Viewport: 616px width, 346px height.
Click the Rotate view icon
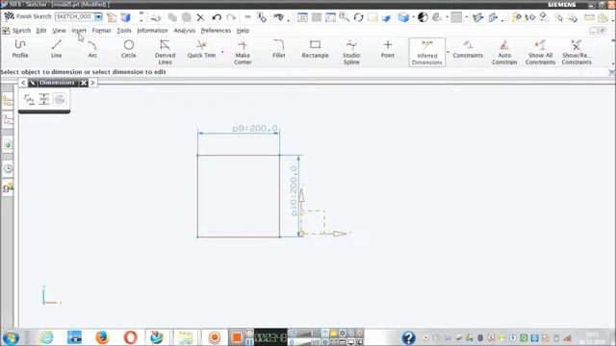pyautogui.click(x=358, y=17)
